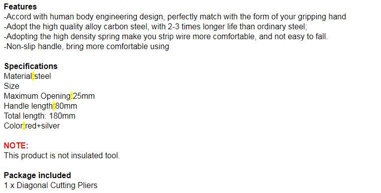
Task: Click the Total length: 180mm text
Action: (40, 116)
